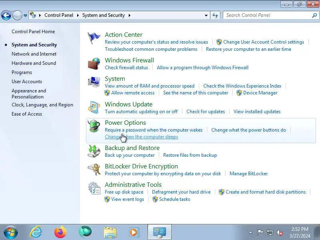This screenshot has width=320, height=240.
Task: Open Clock, Language, and Region category
Action: (42, 105)
